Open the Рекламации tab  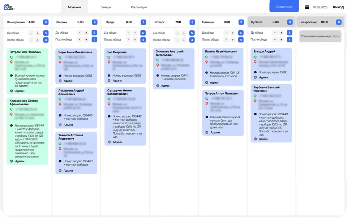click(139, 7)
